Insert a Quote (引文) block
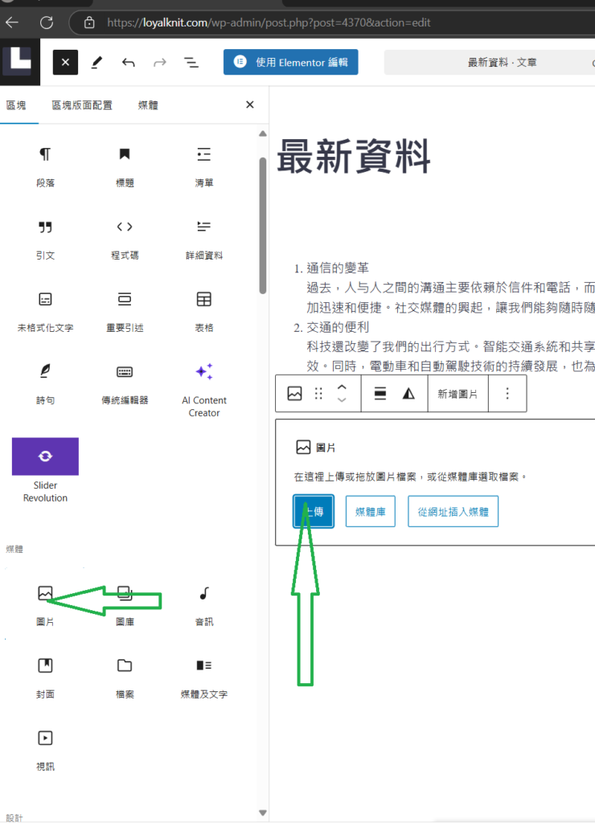 (x=45, y=239)
